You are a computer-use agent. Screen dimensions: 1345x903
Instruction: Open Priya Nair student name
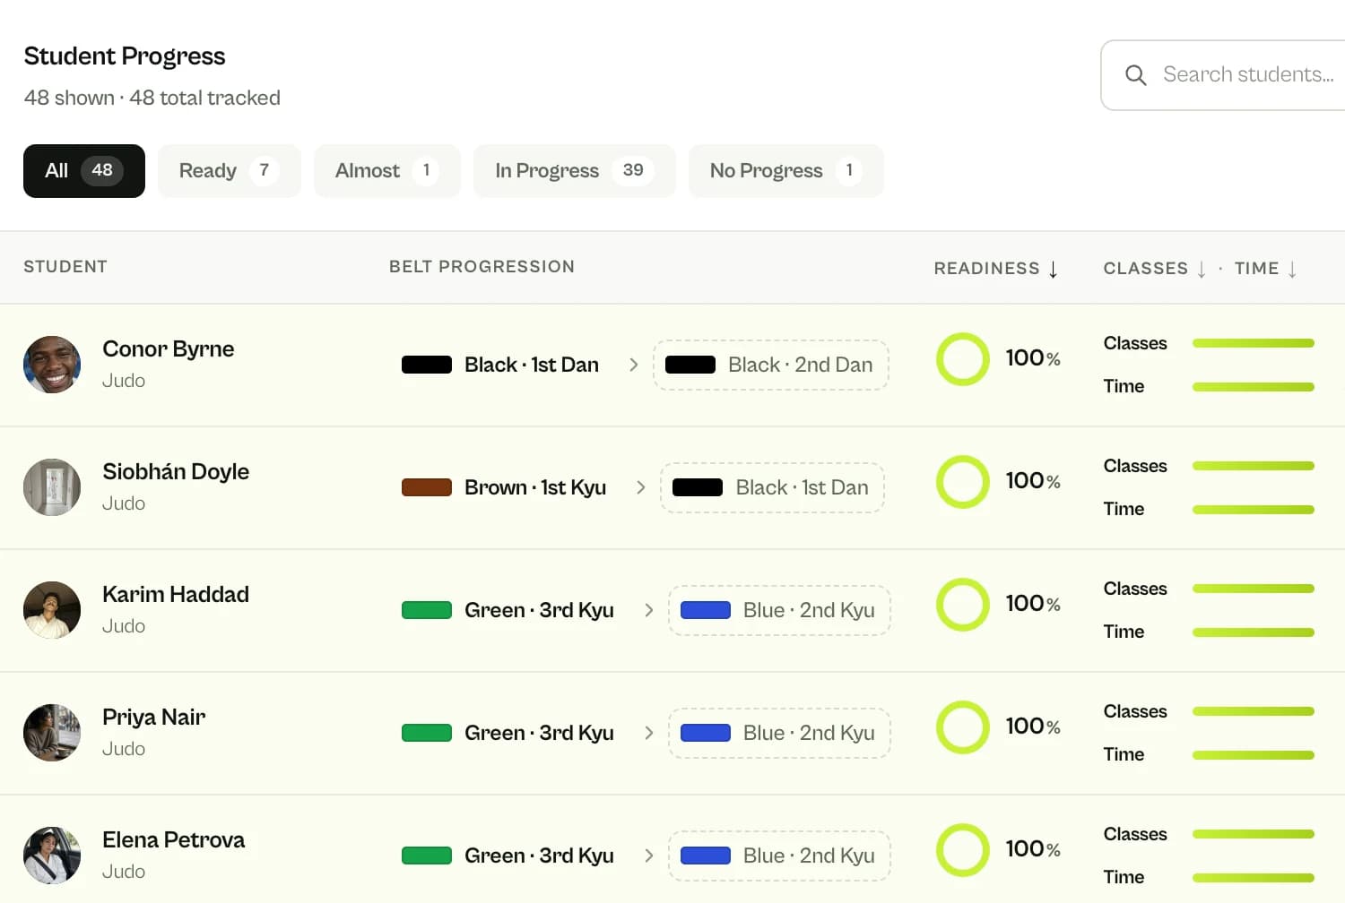(x=154, y=718)
